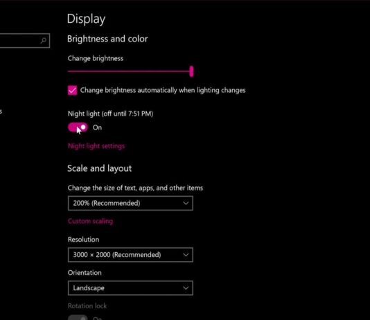This screenshot has height=320, width=370.
Task: Open the 3000 × 2000 resolution dropdown
Action: 130,255
